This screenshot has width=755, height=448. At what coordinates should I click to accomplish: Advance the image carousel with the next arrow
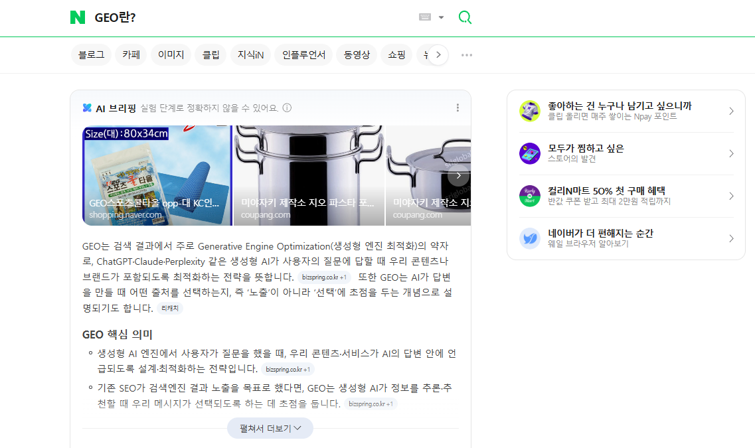point(458,176)
